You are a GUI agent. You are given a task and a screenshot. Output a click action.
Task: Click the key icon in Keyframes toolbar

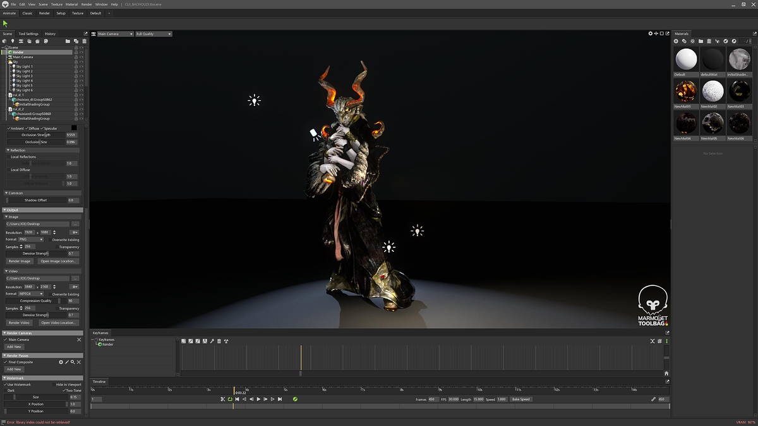(x=212, y=341)
